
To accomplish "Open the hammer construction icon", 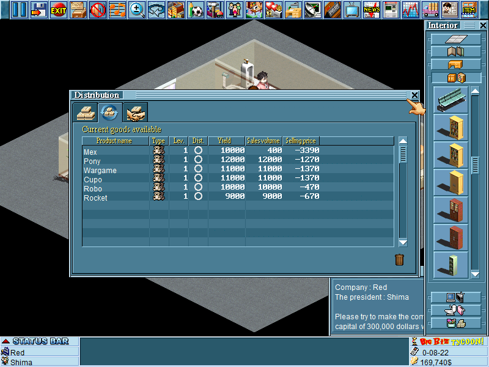I will tap(215, 10).
